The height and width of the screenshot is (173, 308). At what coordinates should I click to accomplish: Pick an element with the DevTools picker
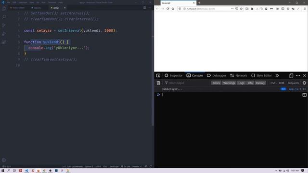coord(158,75)
